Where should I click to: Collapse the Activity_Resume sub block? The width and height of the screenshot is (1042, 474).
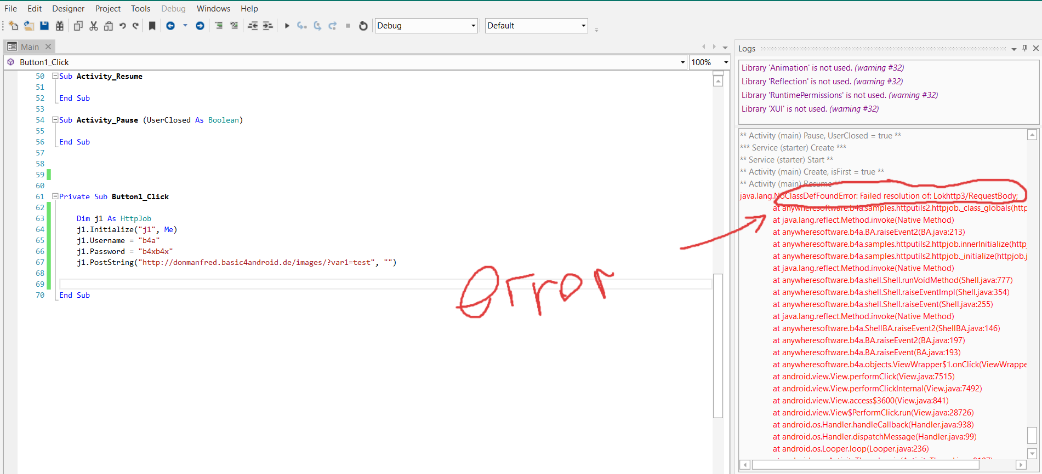(x=55, y=76)
